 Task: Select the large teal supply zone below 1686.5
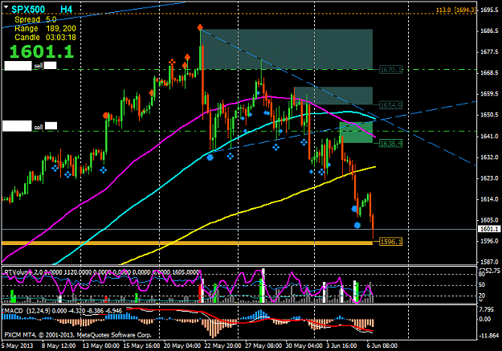click(287, 49)
